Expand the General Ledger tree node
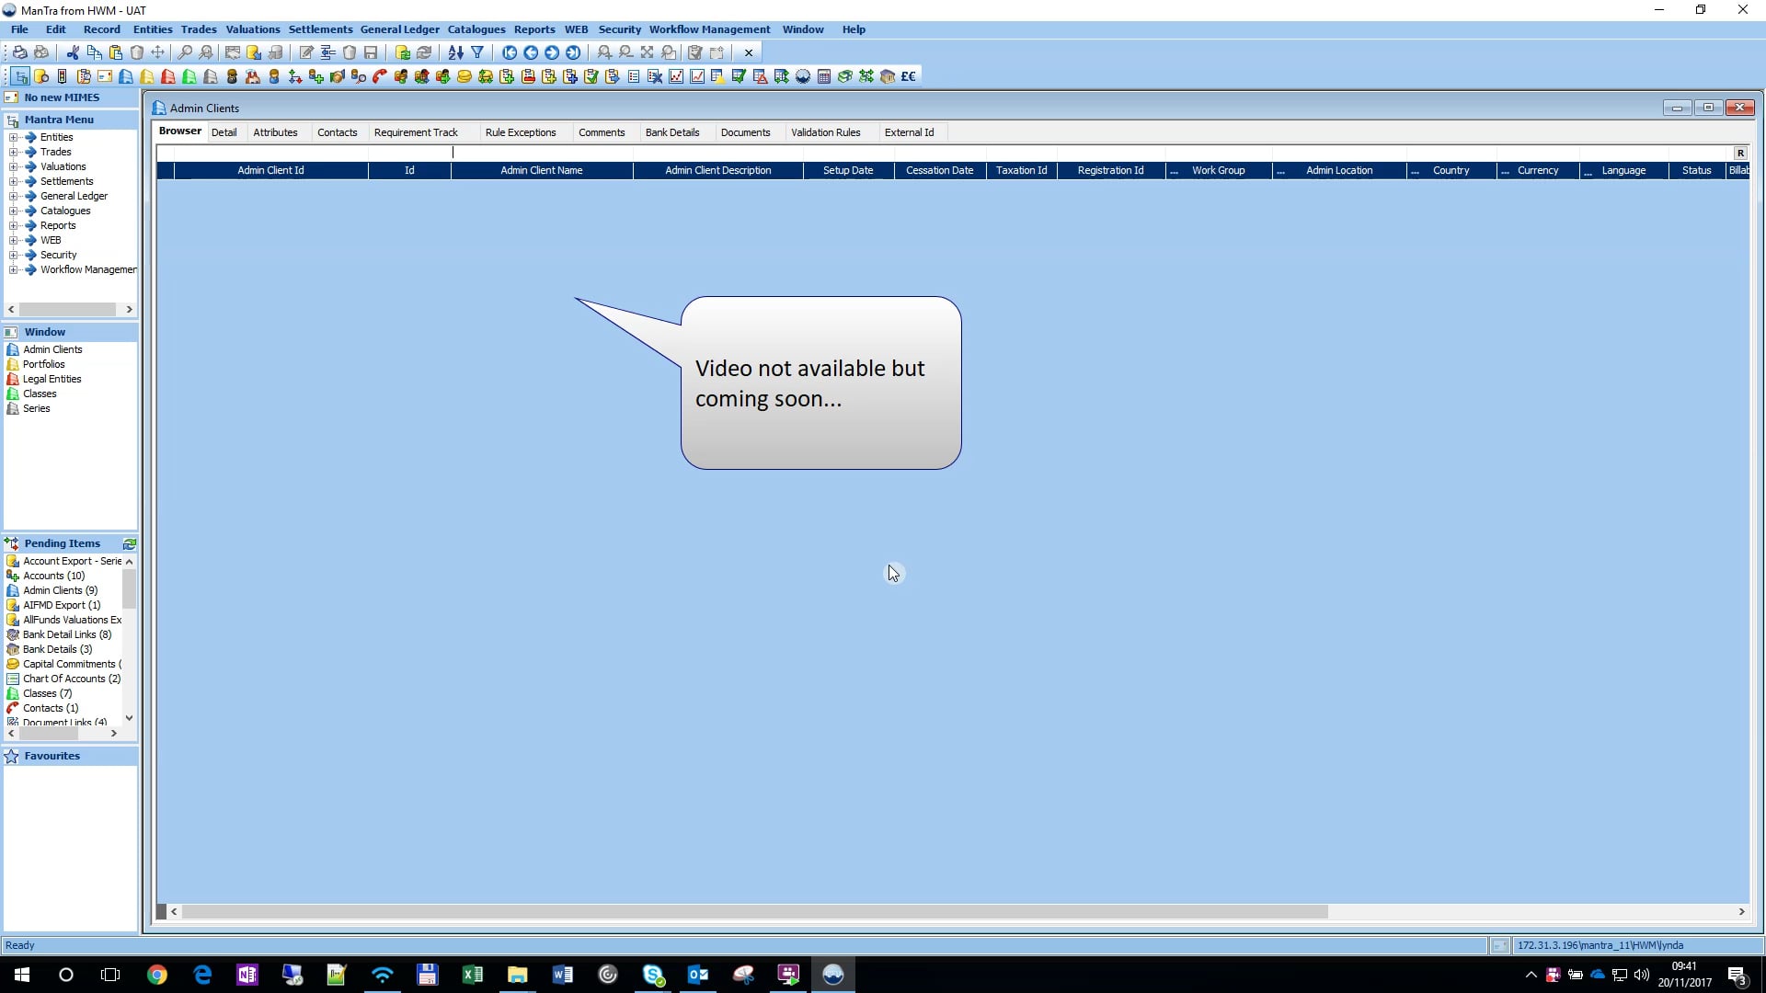This screenshot has width=1766, height=993. (12, 196)
